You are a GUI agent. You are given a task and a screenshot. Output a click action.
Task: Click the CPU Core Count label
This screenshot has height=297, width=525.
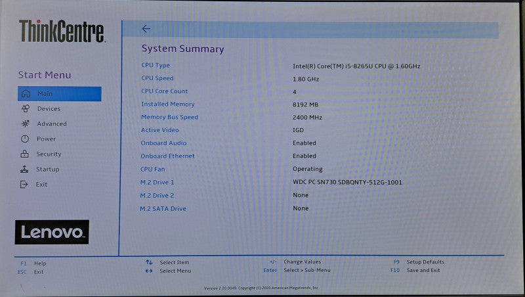click(x=165, y=91)
